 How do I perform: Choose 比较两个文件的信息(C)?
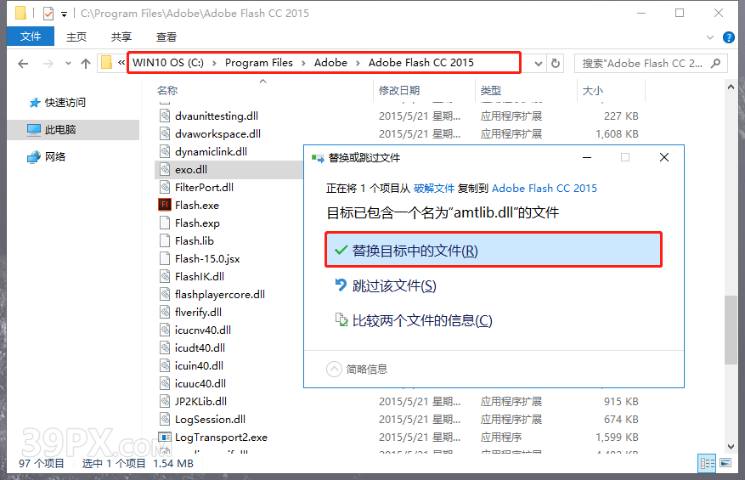(414, 320)
